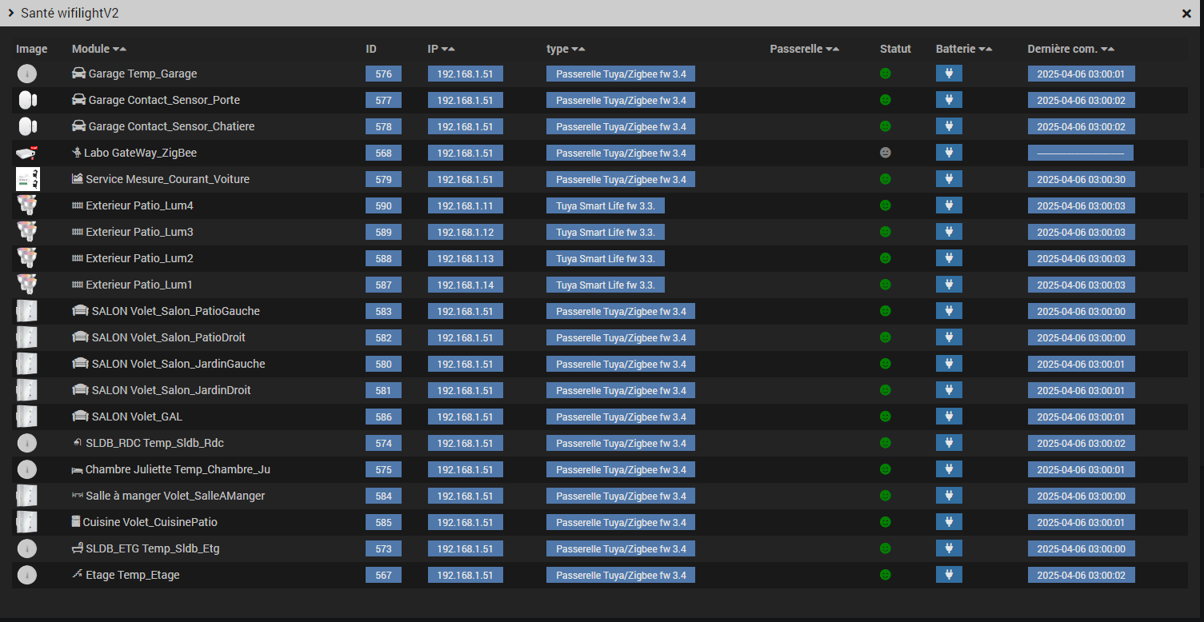Click the kitchen icon beside Cuisine Volet_CuisinePatio
This screenshot has height=622, width=1204.
pyautogui.click(x=76, y=522)
